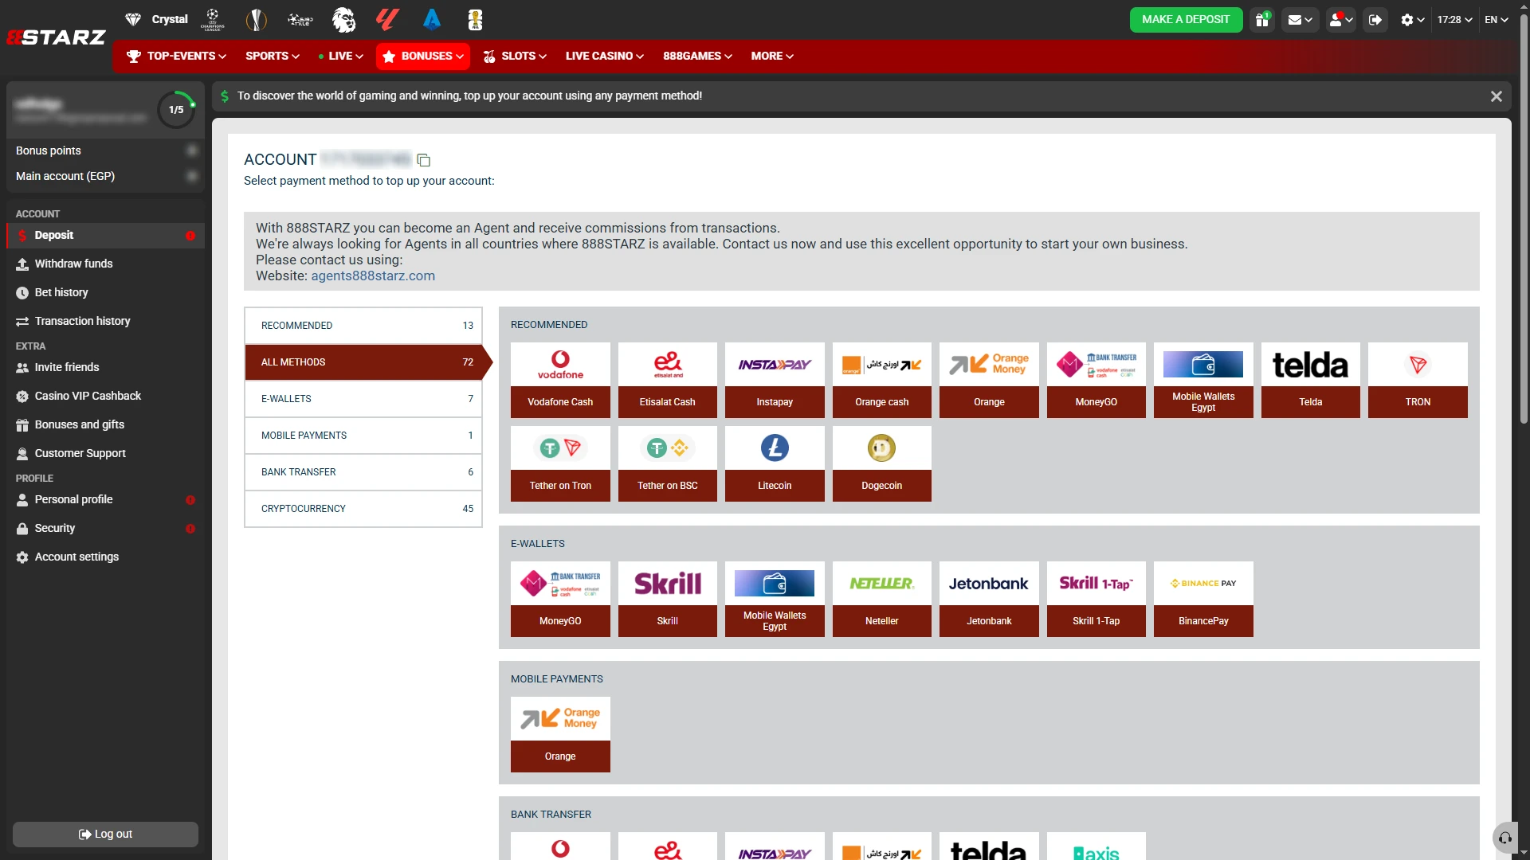Click the 888STARZ logo

point(56,37)
